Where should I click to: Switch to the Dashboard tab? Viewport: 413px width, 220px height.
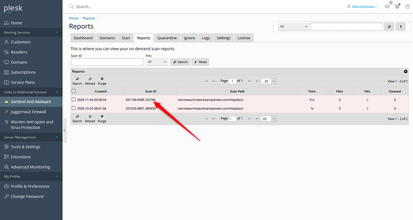[83, 38]
